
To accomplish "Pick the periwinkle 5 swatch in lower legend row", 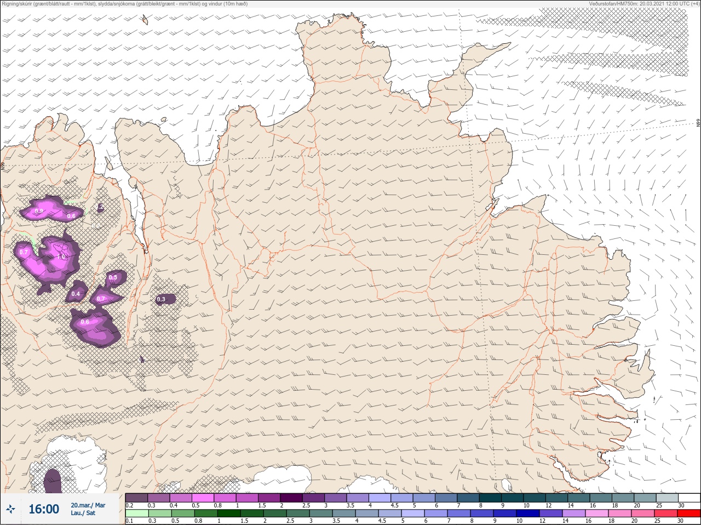I will pyautogui.click(x=412, y=513).
